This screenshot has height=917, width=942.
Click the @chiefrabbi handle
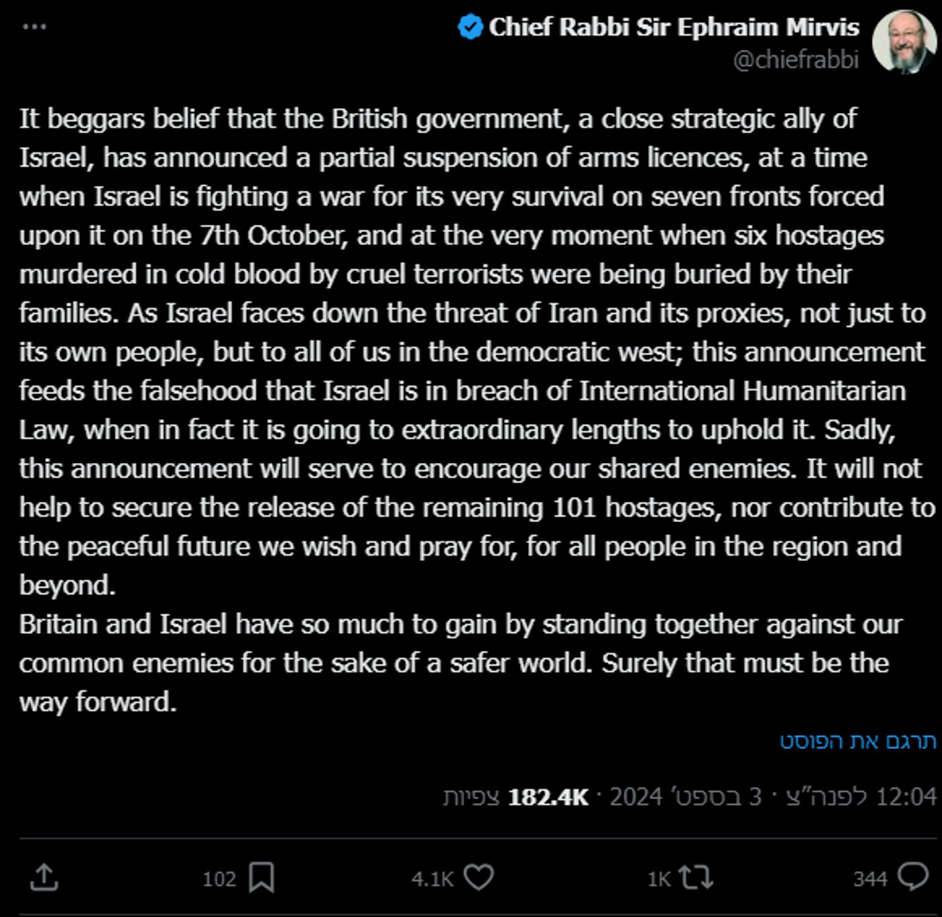tap(796, 60)
